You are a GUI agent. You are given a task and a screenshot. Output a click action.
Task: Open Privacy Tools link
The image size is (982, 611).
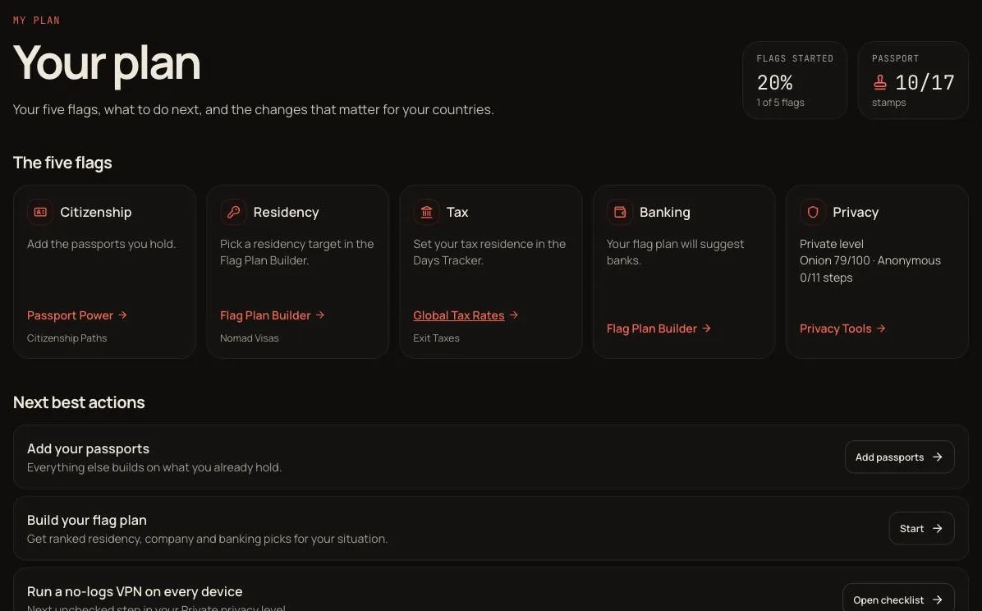(842, 328)
